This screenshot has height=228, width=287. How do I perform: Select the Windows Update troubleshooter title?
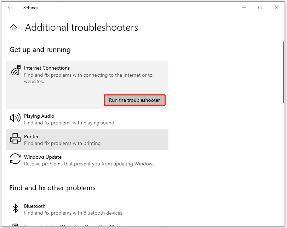click(43, 157)
